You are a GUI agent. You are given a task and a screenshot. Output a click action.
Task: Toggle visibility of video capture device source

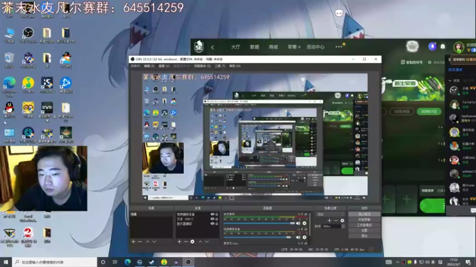point(212,214)
